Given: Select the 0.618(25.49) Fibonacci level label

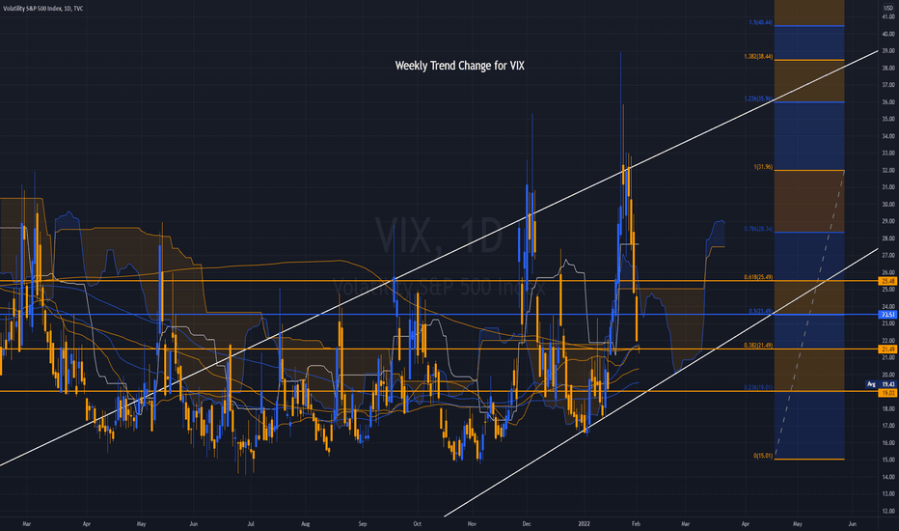Looking at the screenshot, I should point(758,277).
